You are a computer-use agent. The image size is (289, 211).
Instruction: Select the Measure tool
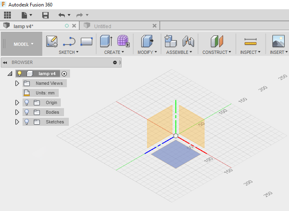(x=250, y=41)
